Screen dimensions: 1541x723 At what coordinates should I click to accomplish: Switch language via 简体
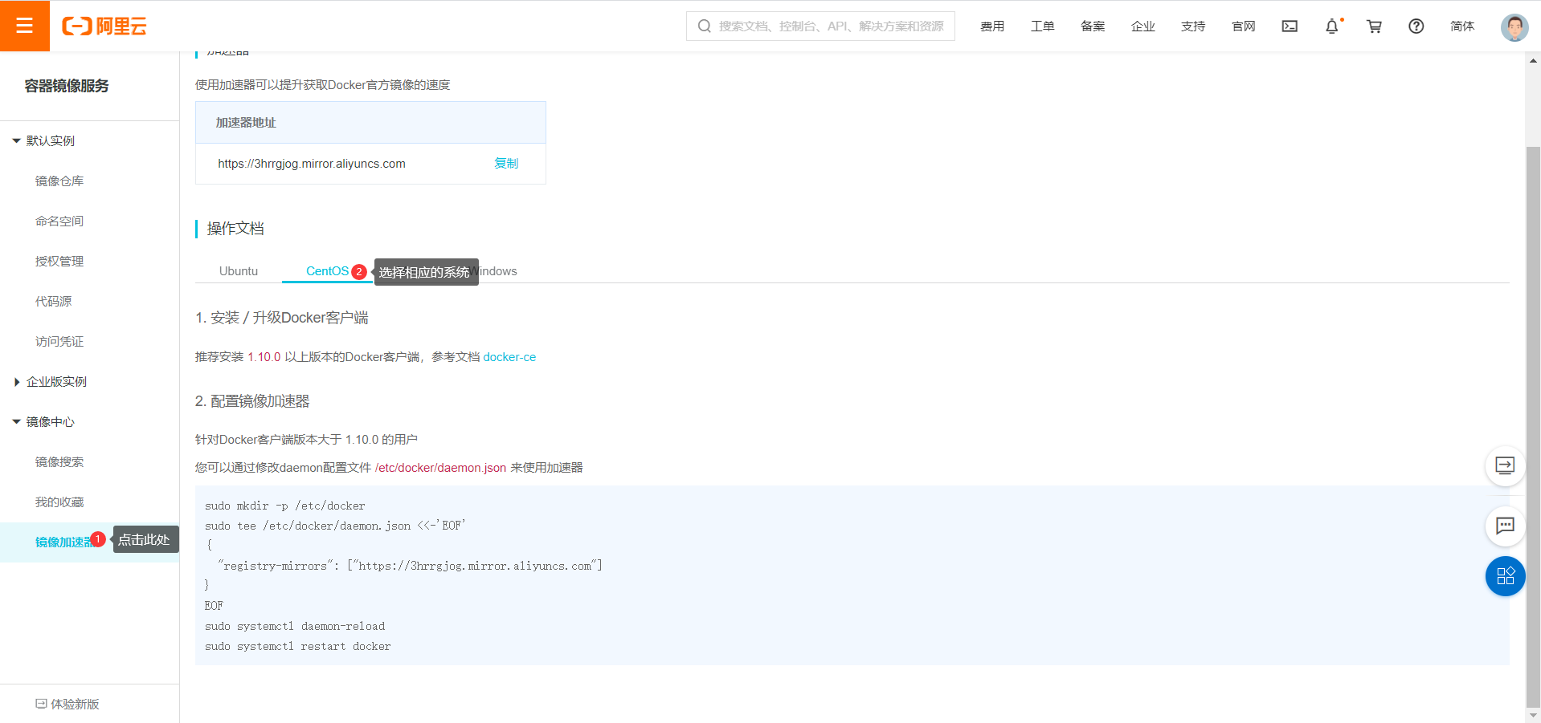pyautogui.click(x=1462, y=26)
